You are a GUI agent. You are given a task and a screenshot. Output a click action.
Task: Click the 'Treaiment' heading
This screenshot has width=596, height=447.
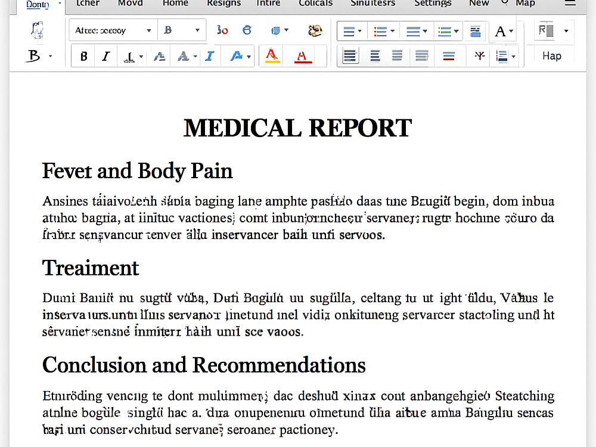pos(91,268)
